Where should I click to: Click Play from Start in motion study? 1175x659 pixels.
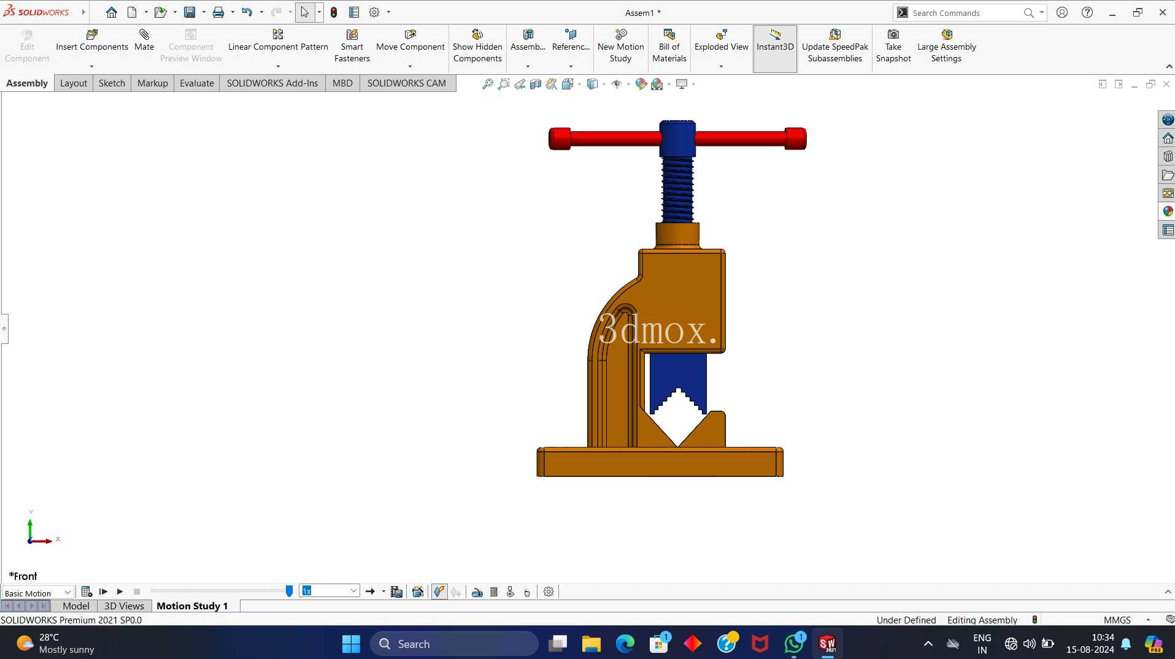[x=103, y=592]
